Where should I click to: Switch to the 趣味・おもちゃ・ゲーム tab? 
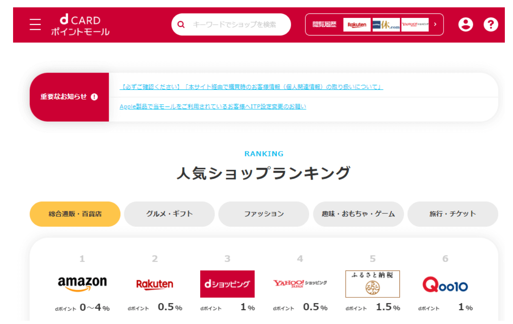[x=358, y=214]
